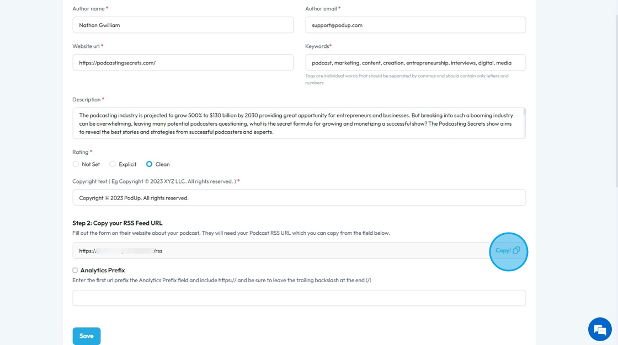Select the Not Set rating
The width and height of the screenshot is (618, 345).
[x=76, y=164]
